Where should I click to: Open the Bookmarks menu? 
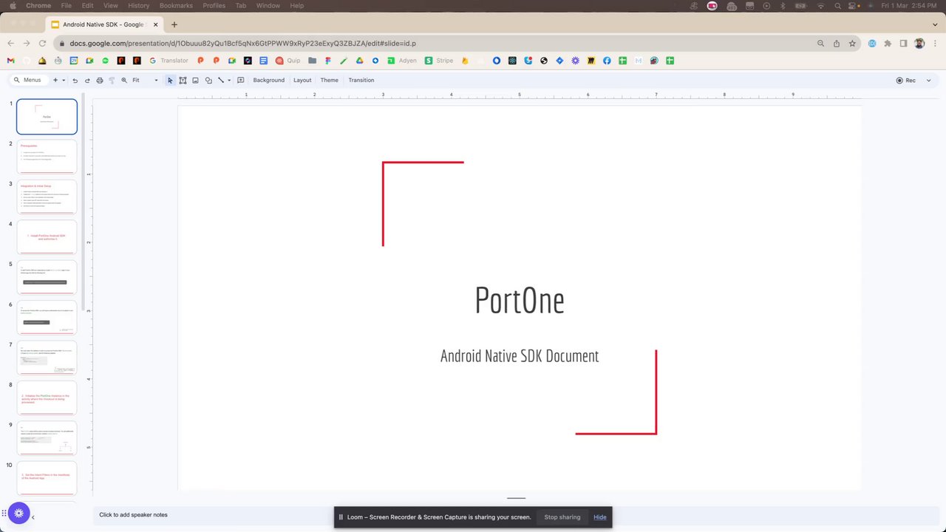pos(176,6)
